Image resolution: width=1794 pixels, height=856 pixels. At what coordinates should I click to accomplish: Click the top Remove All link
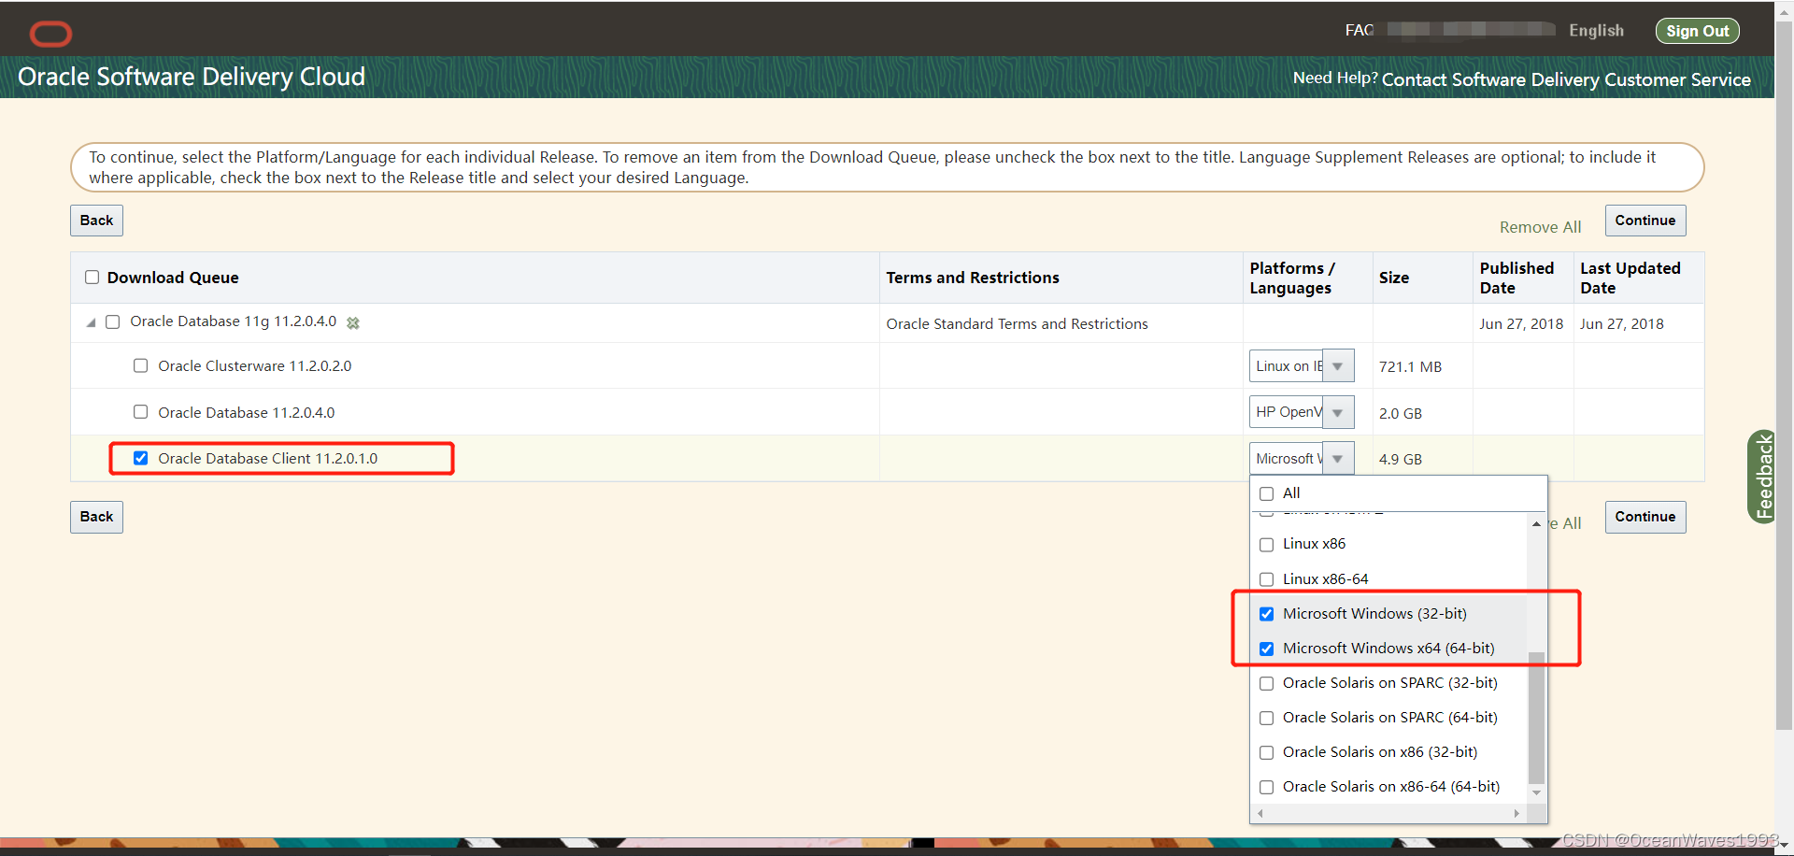point(1540,227)
